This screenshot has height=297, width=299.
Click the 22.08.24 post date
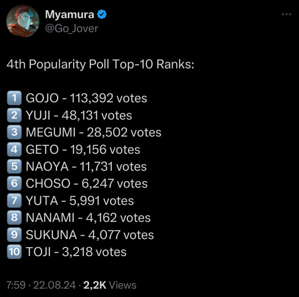point(54,285)
